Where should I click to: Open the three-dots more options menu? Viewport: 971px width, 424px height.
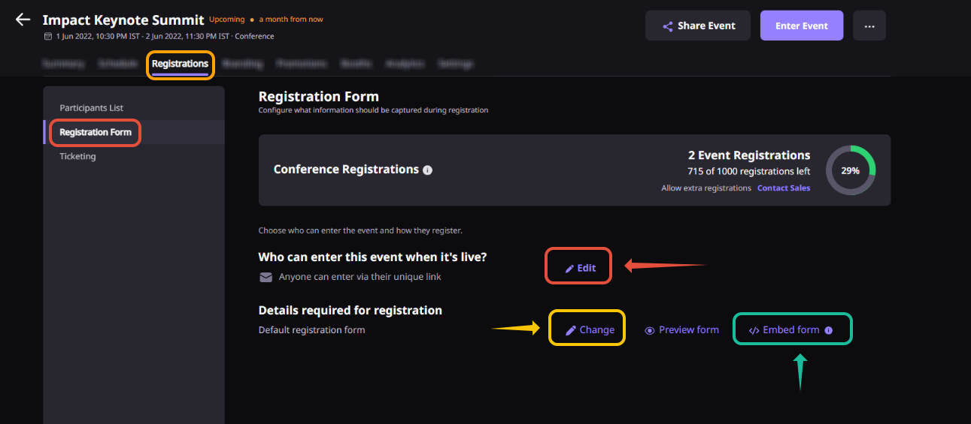pos(869,26)
